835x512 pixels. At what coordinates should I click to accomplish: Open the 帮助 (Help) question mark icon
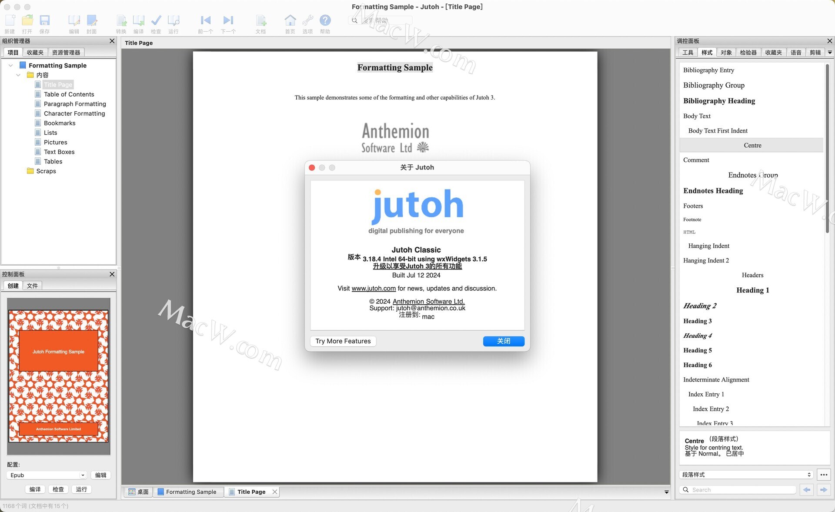click(325, 24)
